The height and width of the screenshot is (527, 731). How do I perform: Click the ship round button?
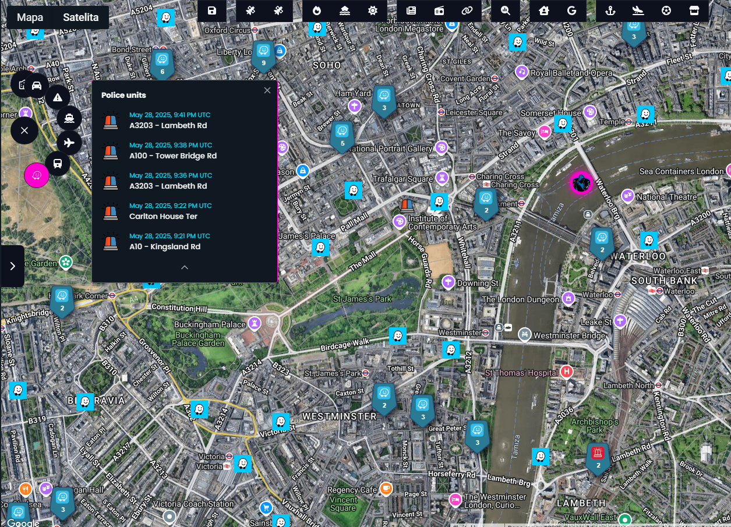tap(69, 118)
